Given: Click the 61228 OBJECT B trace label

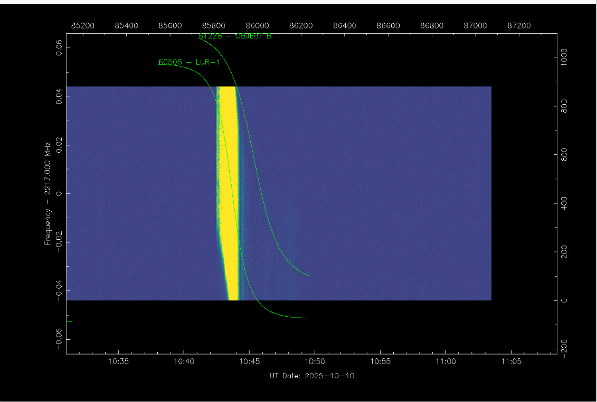Looking at the screenshot, I should coord(234,36).
